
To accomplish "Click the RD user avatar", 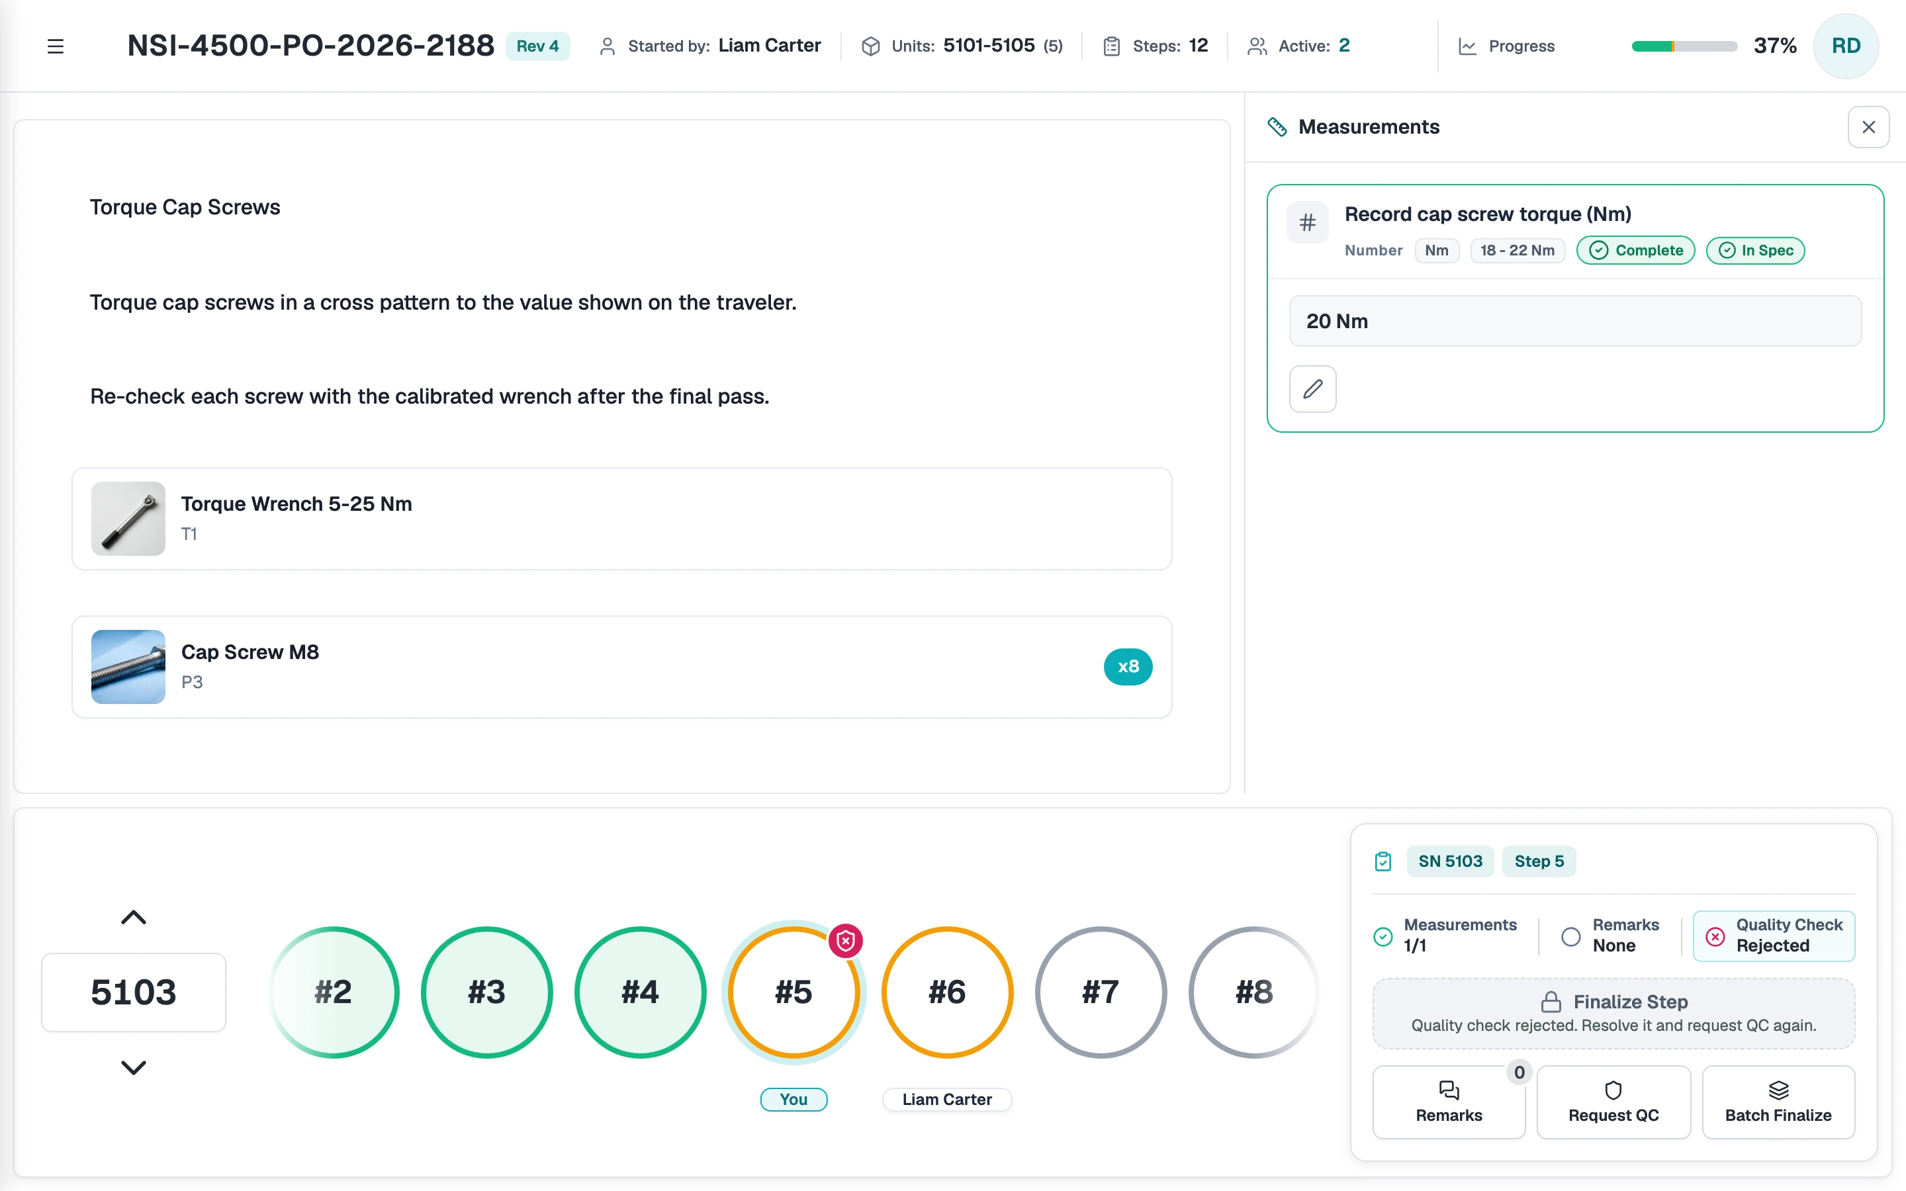I will (x=1845, y=46).
